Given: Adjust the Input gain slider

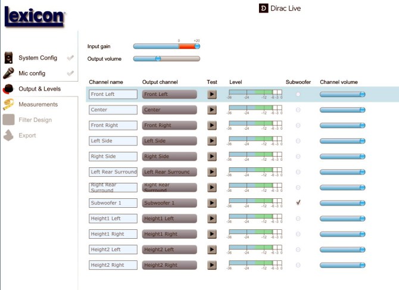Looking at the screenshot, I should pyautogui.click(x=197, y=46).
